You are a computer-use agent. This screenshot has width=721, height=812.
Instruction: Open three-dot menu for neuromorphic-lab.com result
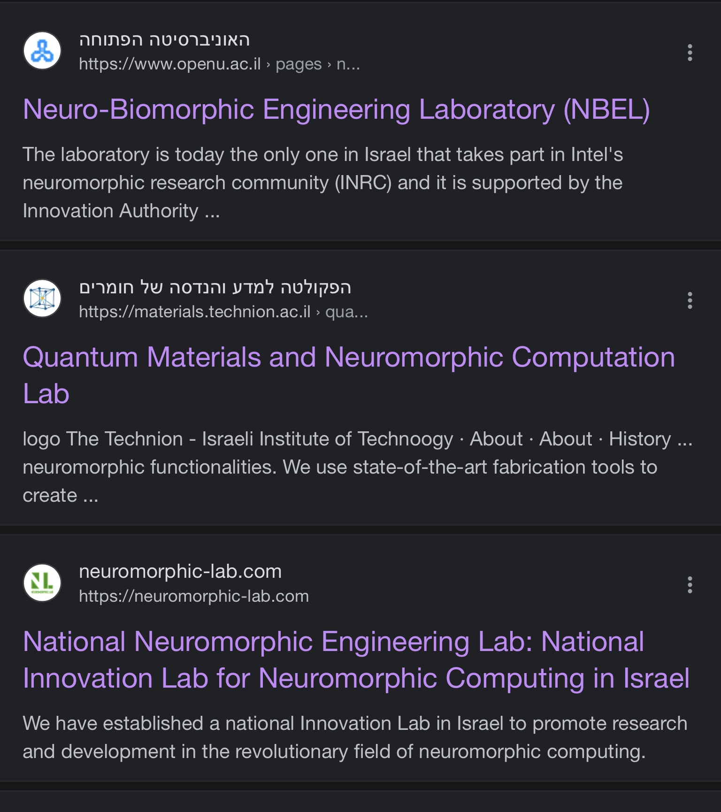690,585
